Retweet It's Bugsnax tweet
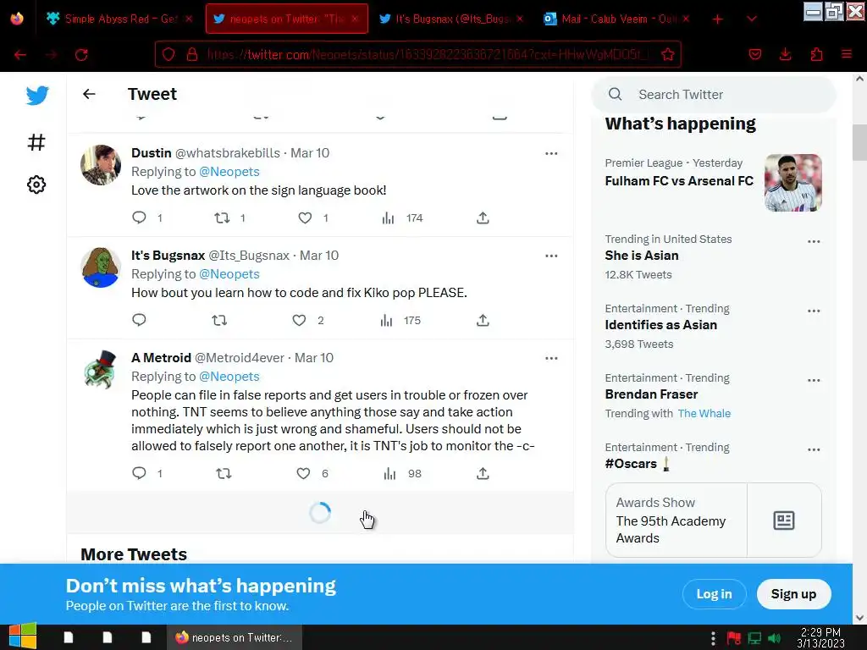867x650 pixels. coord(219,320)
